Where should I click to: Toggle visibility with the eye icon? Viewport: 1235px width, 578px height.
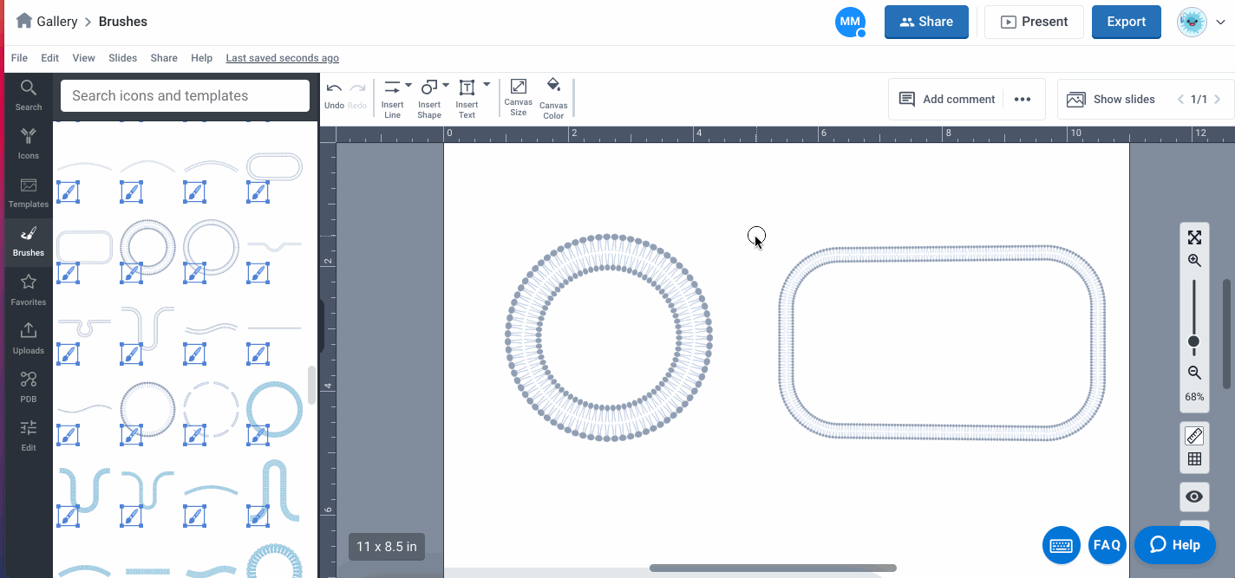point(1194,497)
